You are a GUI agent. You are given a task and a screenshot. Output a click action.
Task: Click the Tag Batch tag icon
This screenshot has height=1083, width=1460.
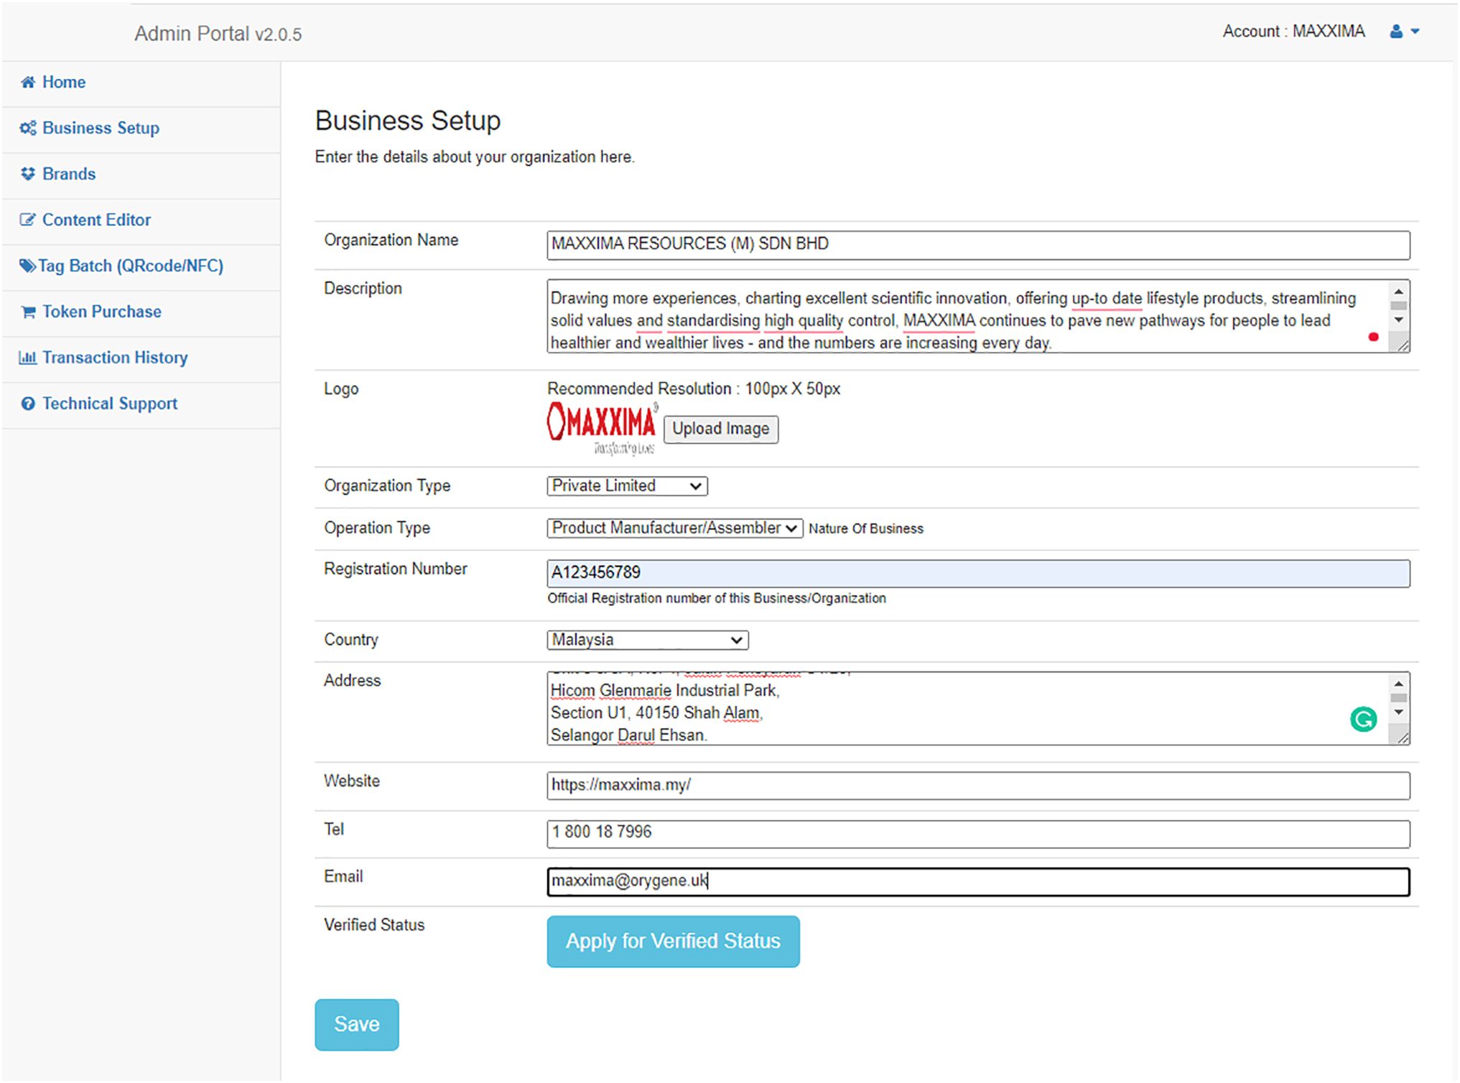tap(27, 266)
